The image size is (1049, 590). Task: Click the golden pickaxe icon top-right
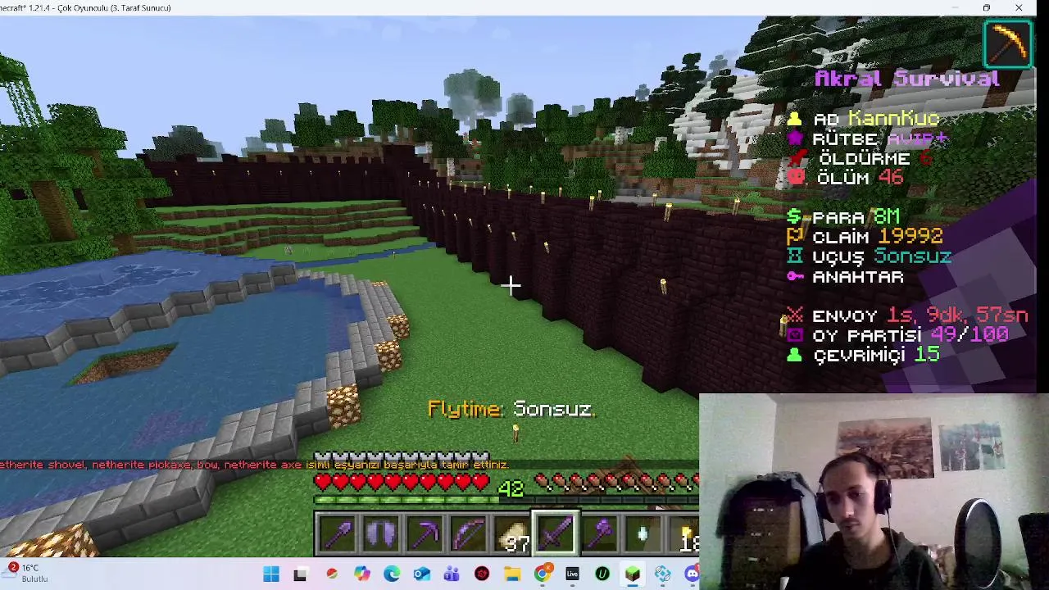click(x=1007, y=43)
